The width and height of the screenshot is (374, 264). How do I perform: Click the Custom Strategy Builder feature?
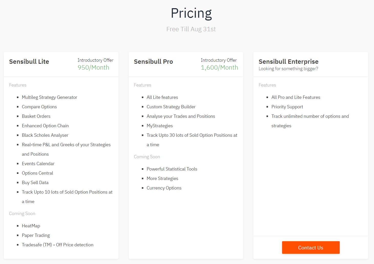coord(171,107)
